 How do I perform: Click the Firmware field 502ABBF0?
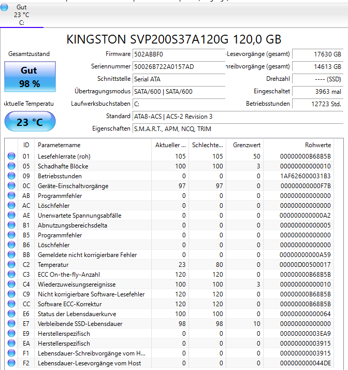tap(179, 54)
